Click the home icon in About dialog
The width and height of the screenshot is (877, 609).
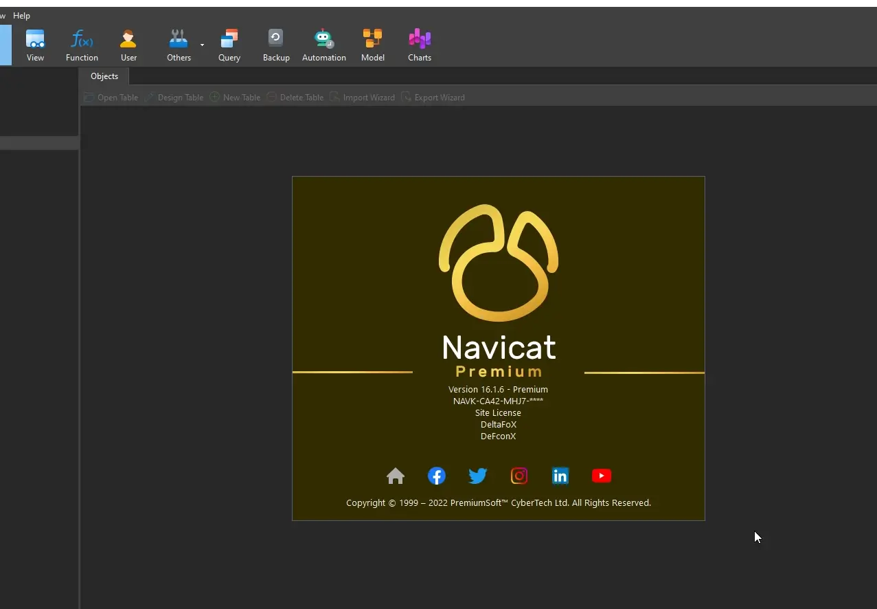(396, 476)
